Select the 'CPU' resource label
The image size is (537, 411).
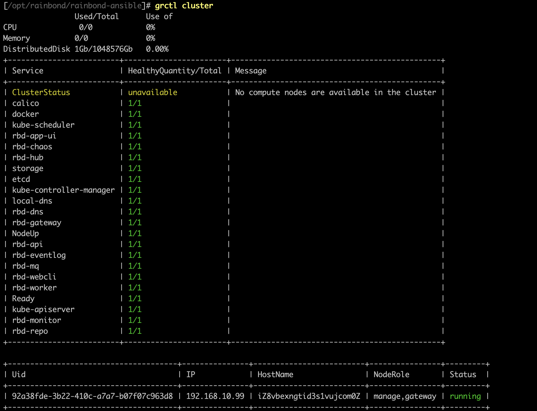coord(10,27)
